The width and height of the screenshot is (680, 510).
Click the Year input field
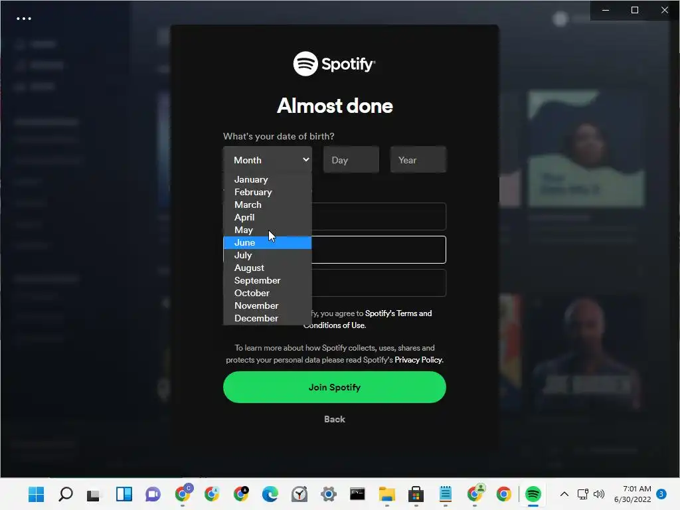418,160
